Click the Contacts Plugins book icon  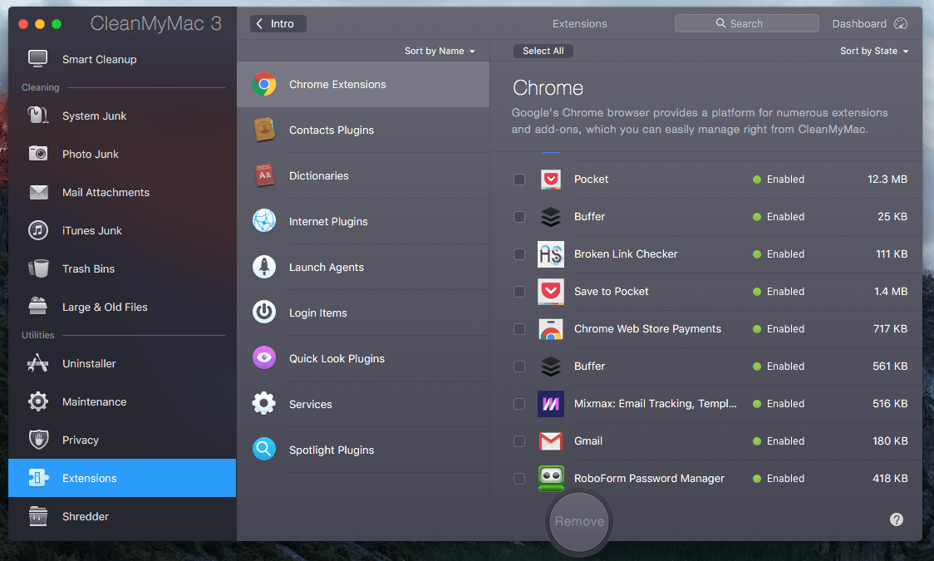264,130
